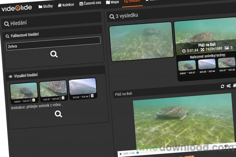Open the gears settings icon above player
Image resolution: width=236 pixels, height=157 pixels.
click(229, 86)
